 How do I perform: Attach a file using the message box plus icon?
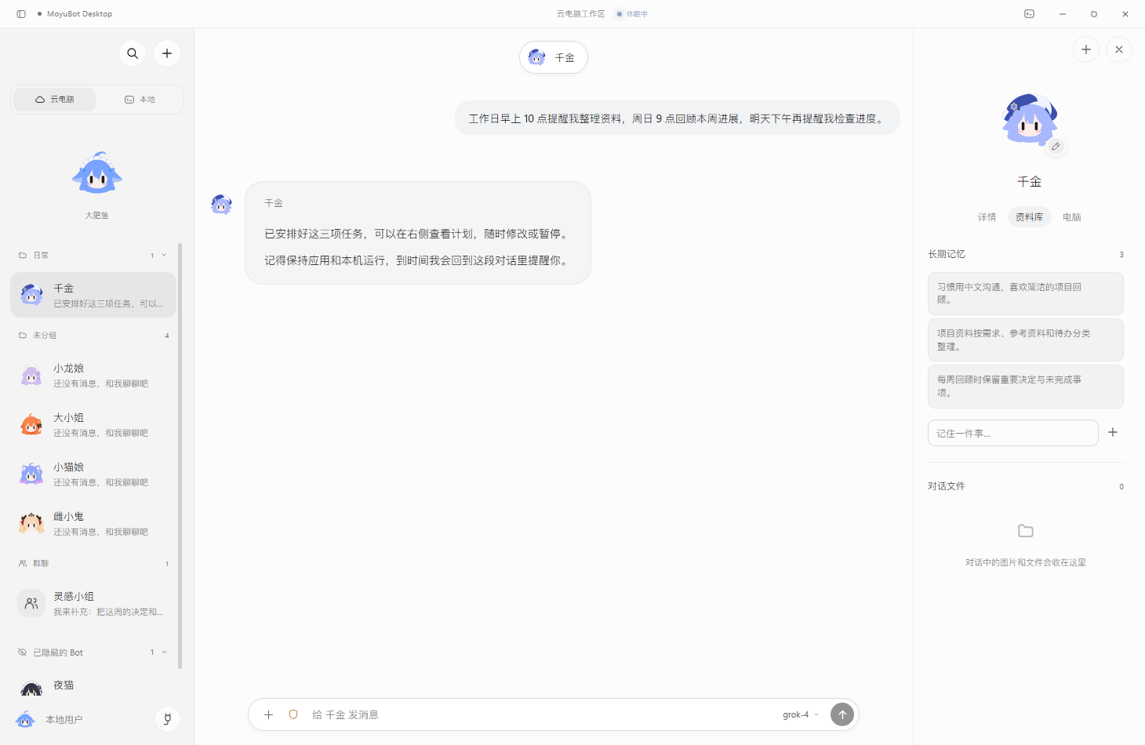[268, 714]
